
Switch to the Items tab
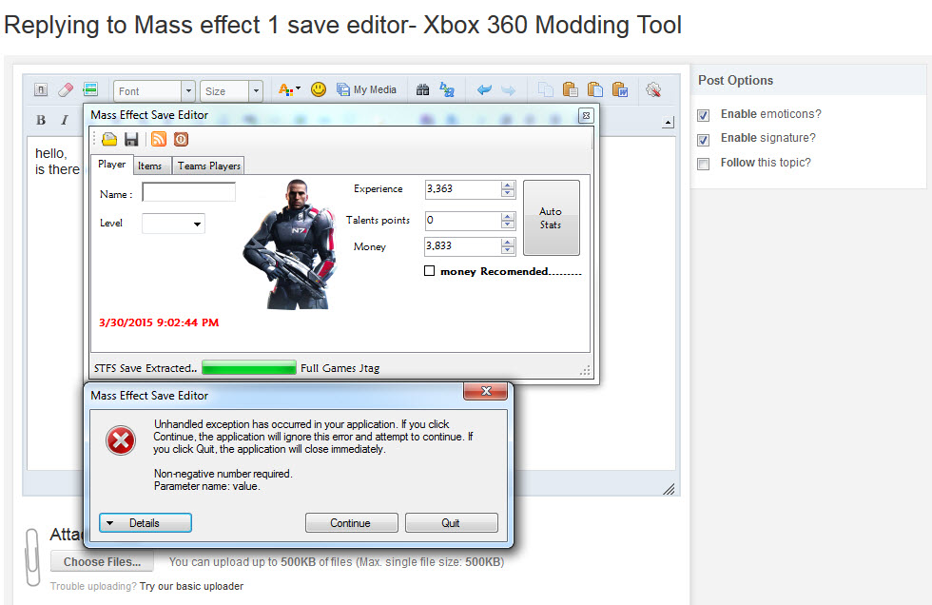coord(150,166)
